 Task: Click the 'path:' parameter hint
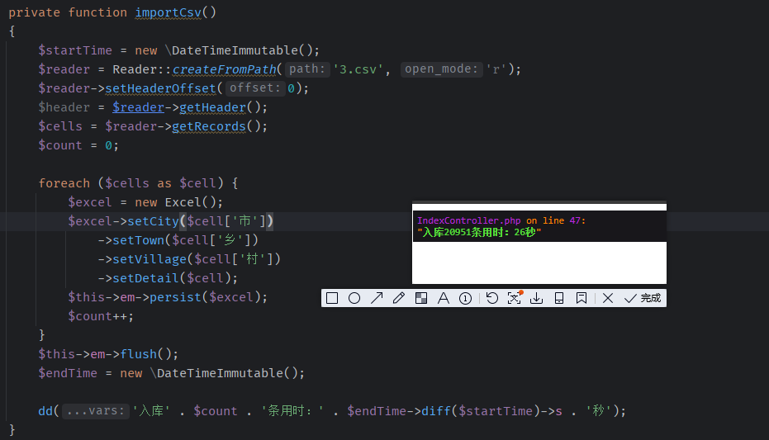308,69
